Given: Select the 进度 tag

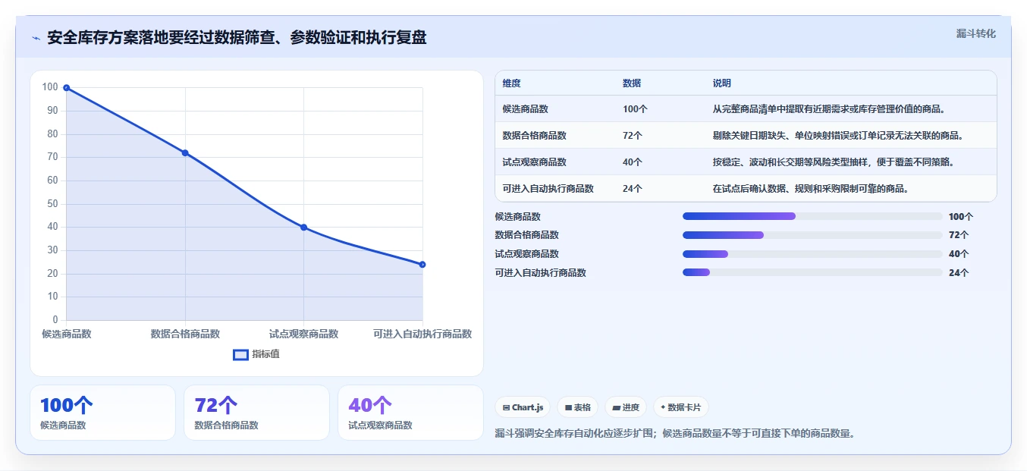Looking at the screenshot, I should point(626,407).
